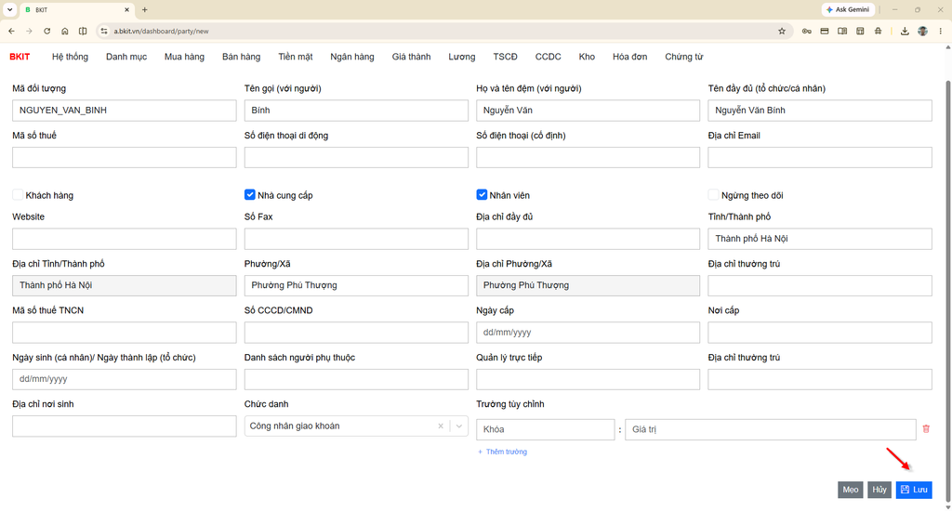
Task: Click Ask Gemini button
Action: pyautogui.click(x=848, y=9)
